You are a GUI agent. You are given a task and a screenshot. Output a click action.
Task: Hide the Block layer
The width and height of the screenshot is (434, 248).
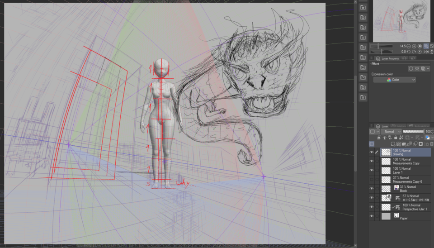tap(372, 189)
